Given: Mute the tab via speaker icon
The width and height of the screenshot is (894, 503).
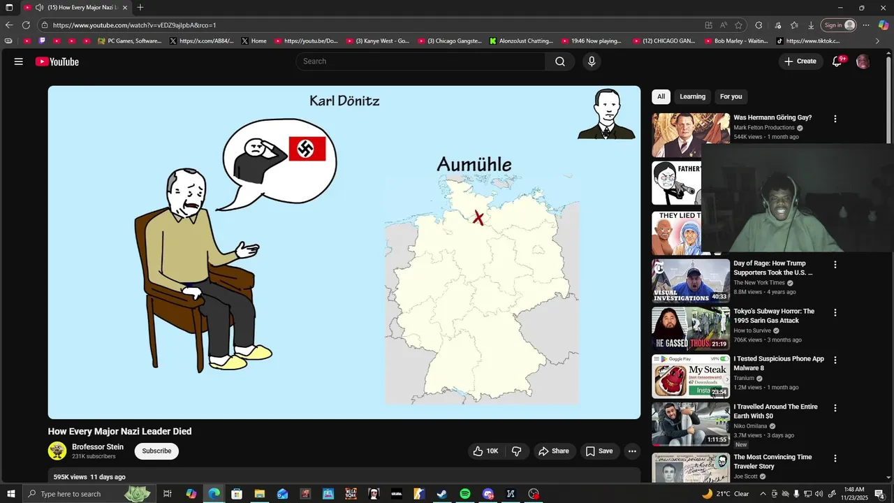Looking at the screenshot, I should [x=39, y=7].
